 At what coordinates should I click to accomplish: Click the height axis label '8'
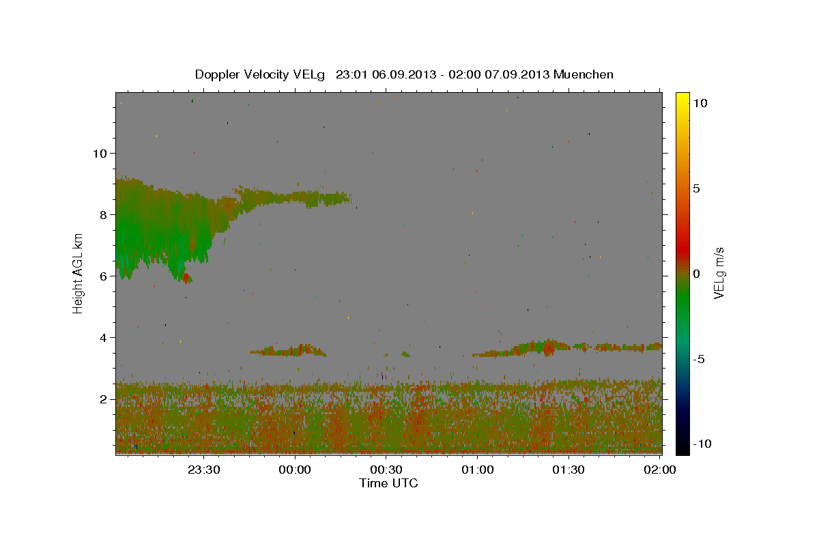(x=104, y=214)
